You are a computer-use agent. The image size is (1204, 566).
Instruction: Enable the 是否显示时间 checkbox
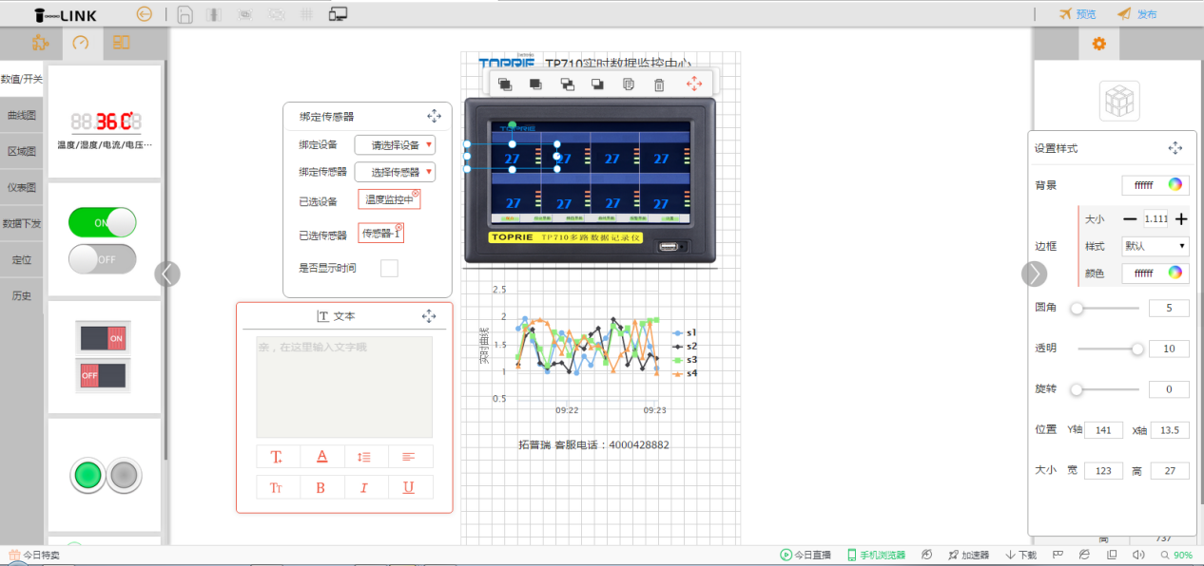point(389,267)
